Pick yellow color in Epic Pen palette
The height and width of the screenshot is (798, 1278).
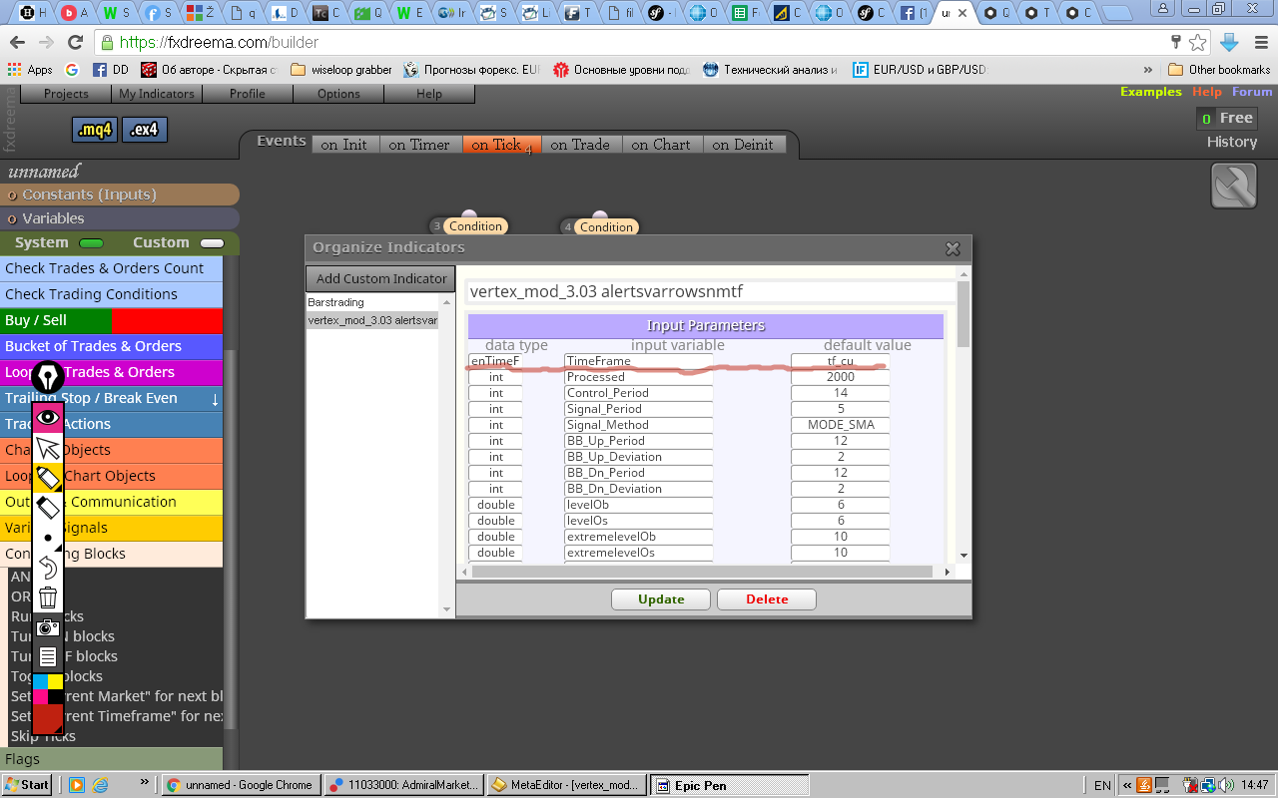pos(55,681)
